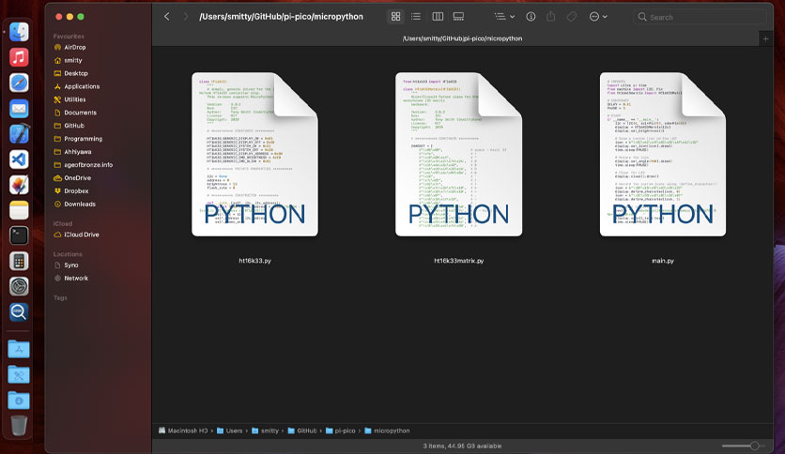Image resolution: width=785 pixels, height=454 pixels.
Task: Open Terminal from the Dock
Action: coord(19,235)
